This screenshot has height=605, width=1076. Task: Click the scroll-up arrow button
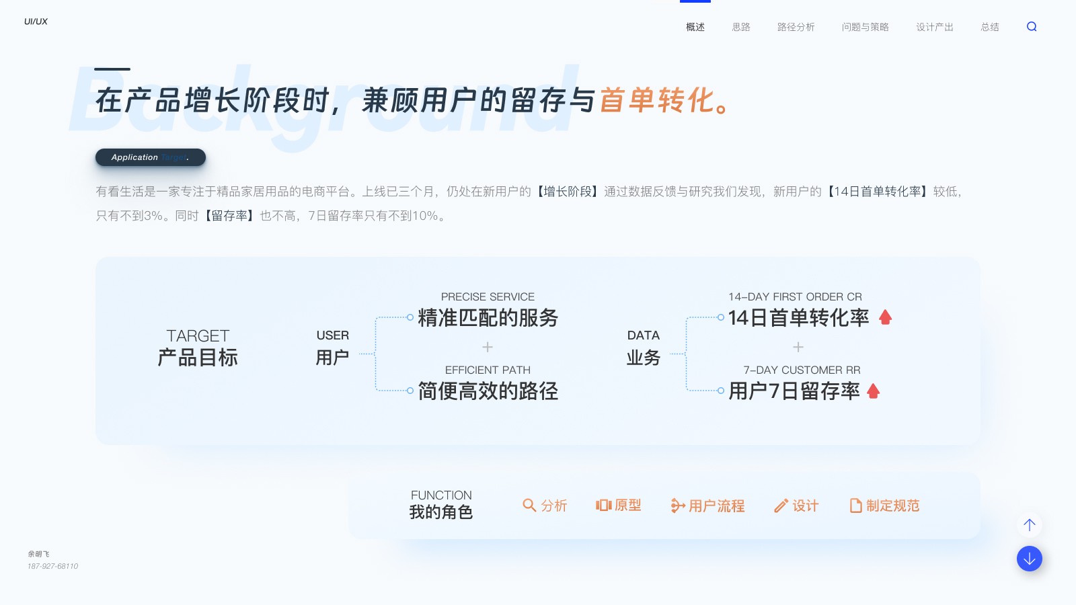[1030, 524]
